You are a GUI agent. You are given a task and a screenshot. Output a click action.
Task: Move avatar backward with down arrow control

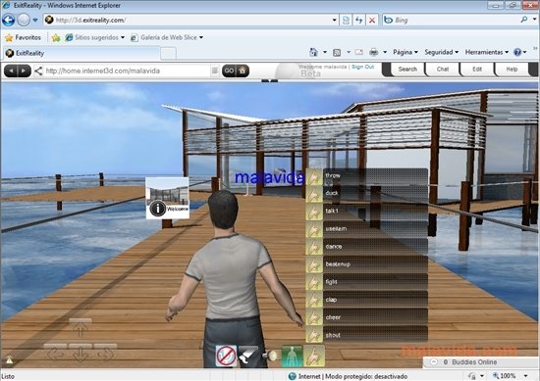click(81, 354)
